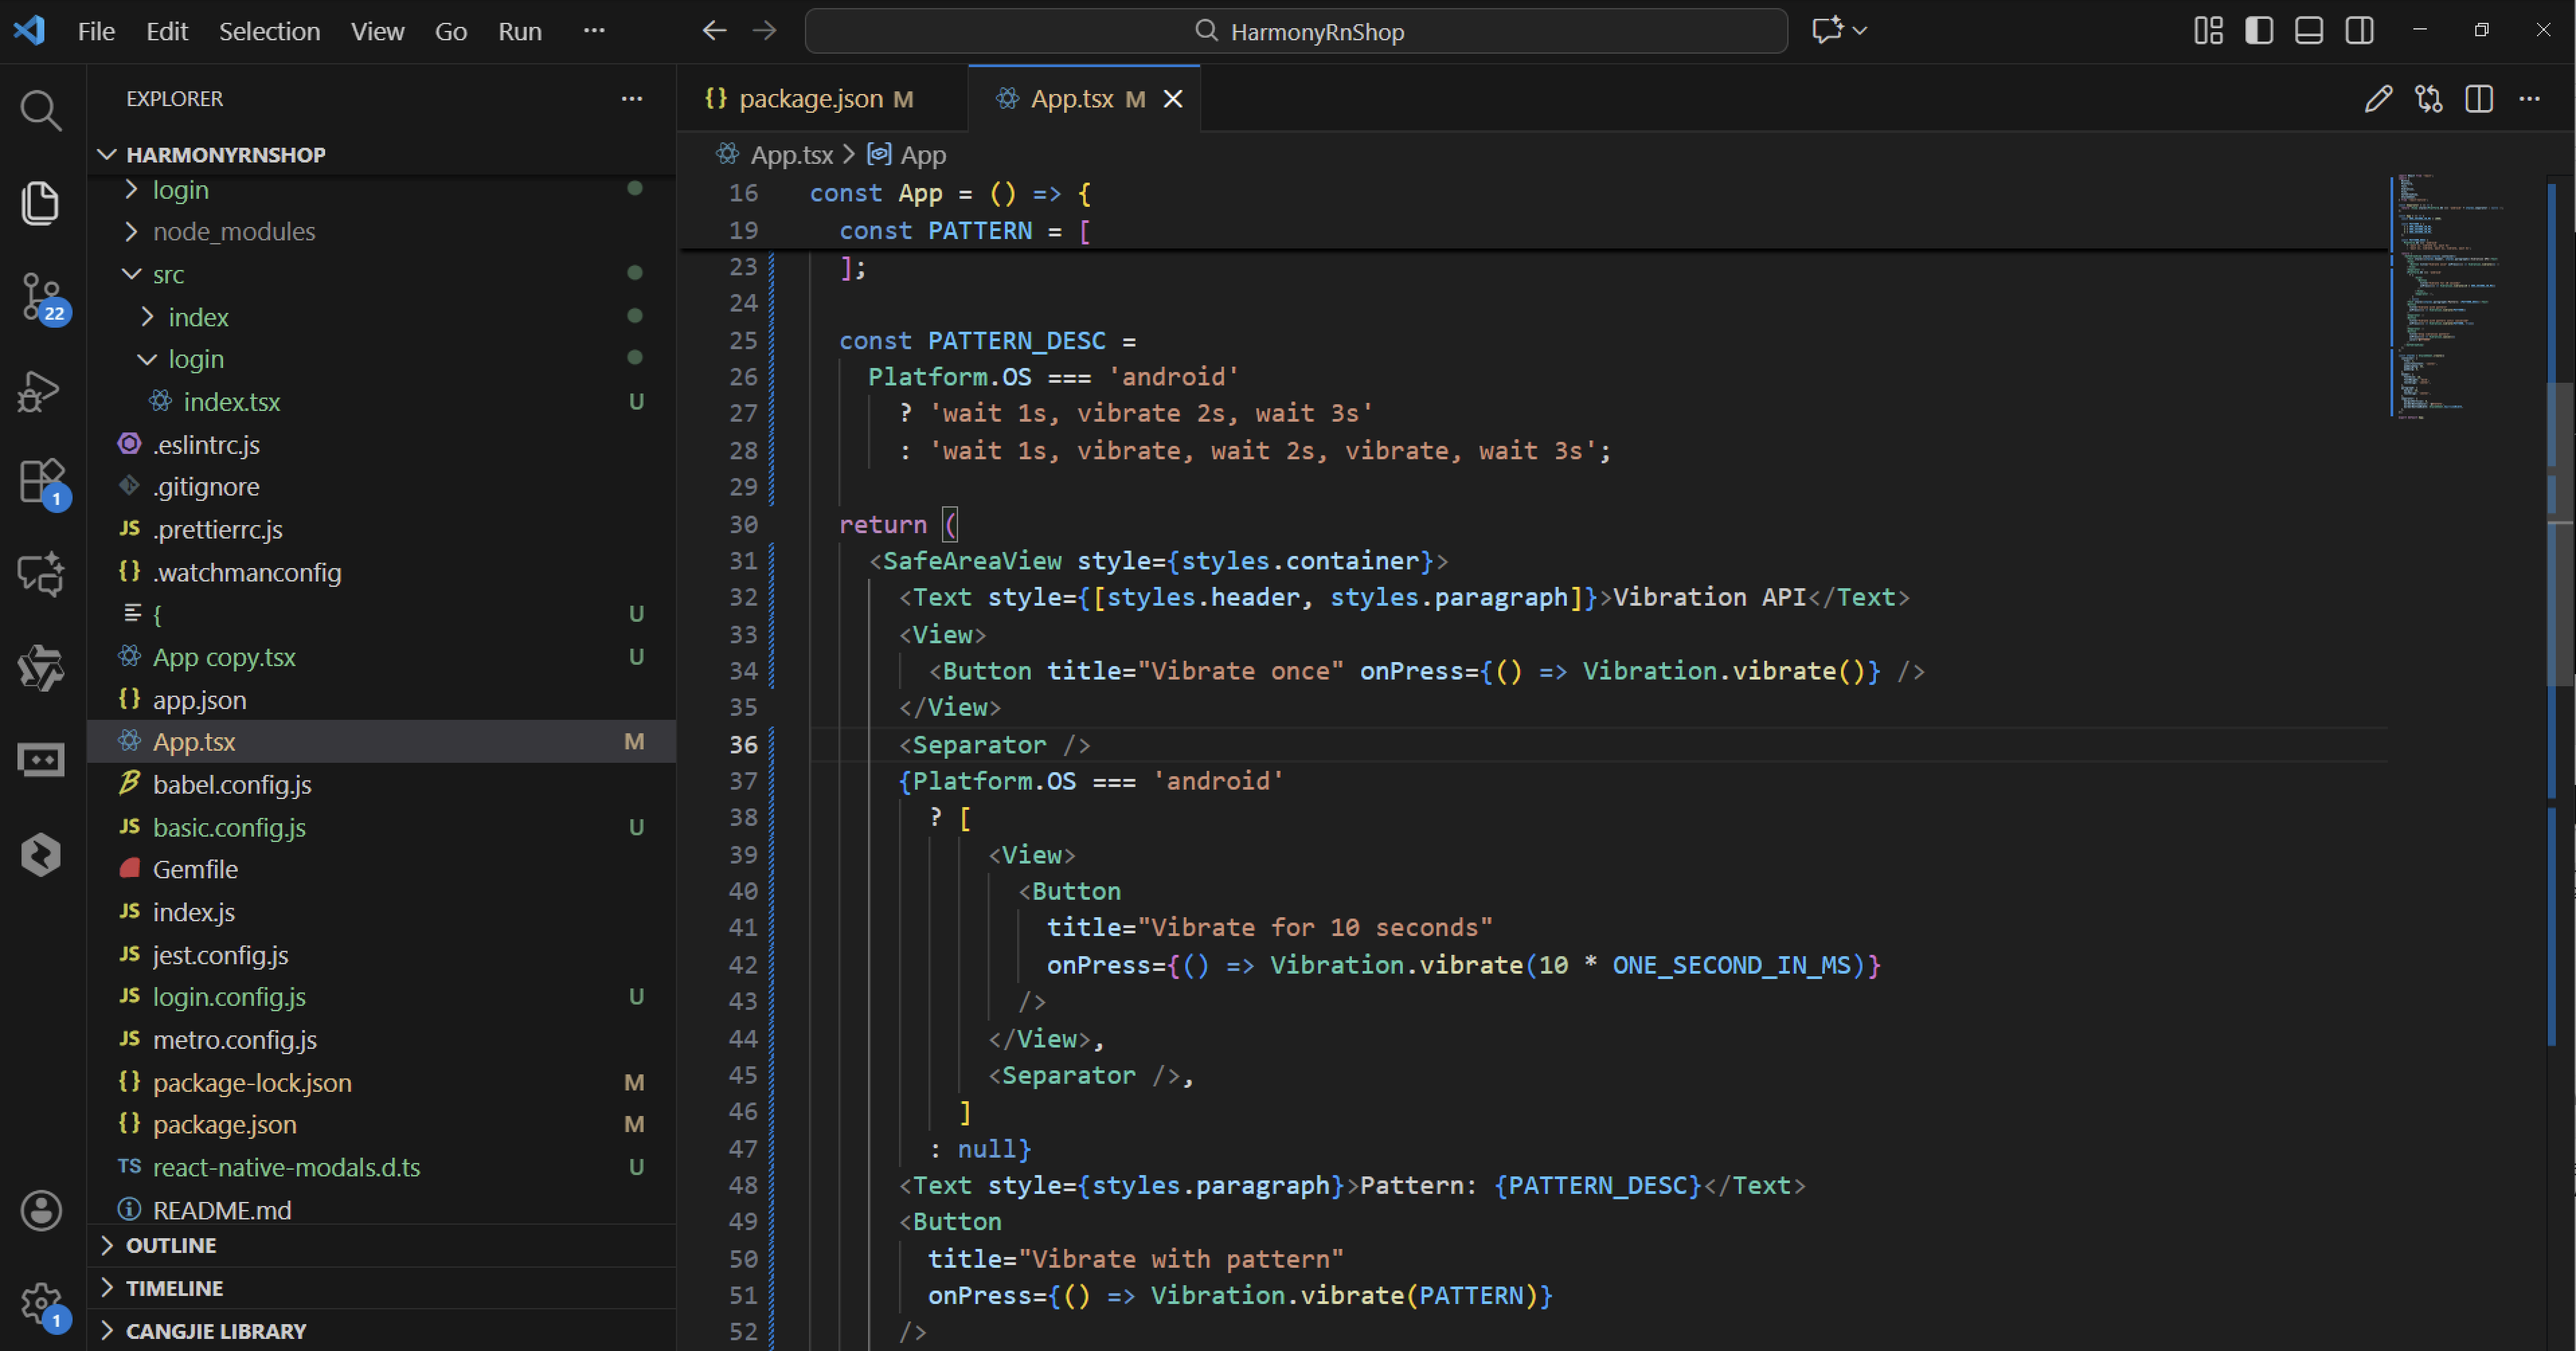This screenshot has height=1351, width=2576.
Task: Click the Manage settings gear icon
Action: pos(40,1302)
